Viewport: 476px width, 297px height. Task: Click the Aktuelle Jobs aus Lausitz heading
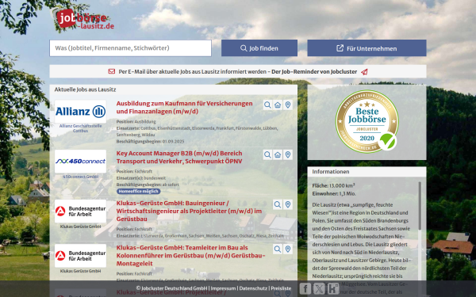(86, 89)
